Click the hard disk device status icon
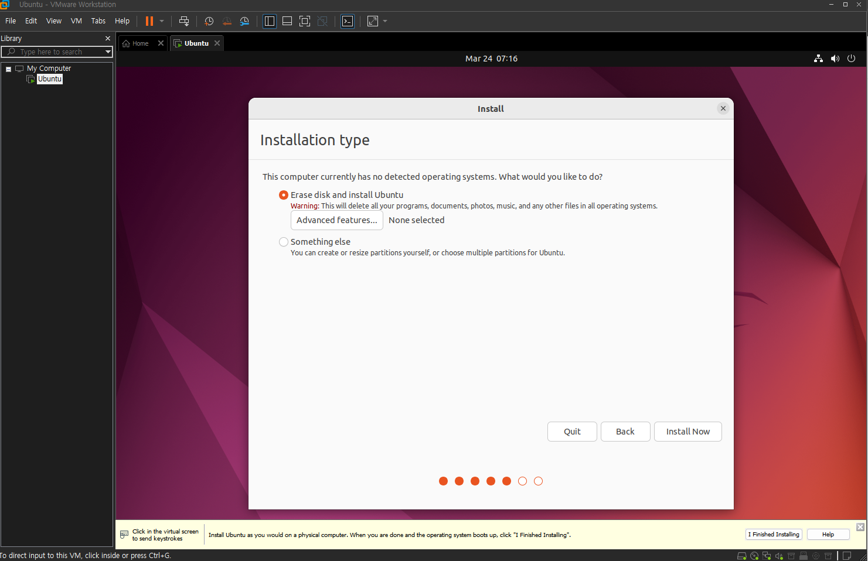Image resolution: width=868 pixels, height=561 pixels. pyautogui.click(x=742, y=556)
